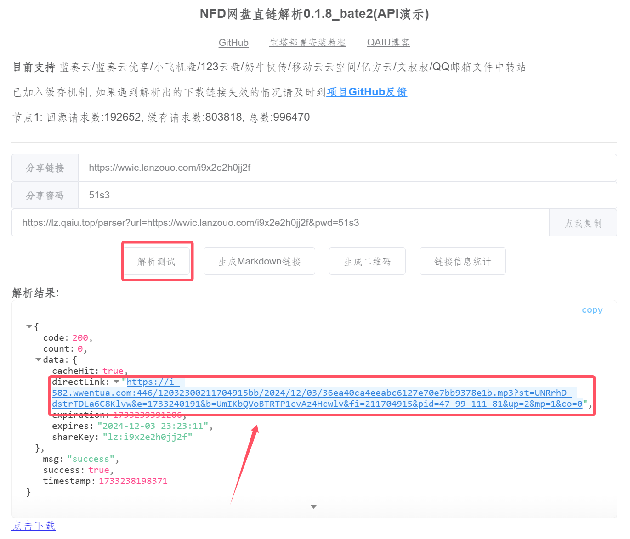
Task: Focus the 分享链接 input field
Action: pos(347,168)
